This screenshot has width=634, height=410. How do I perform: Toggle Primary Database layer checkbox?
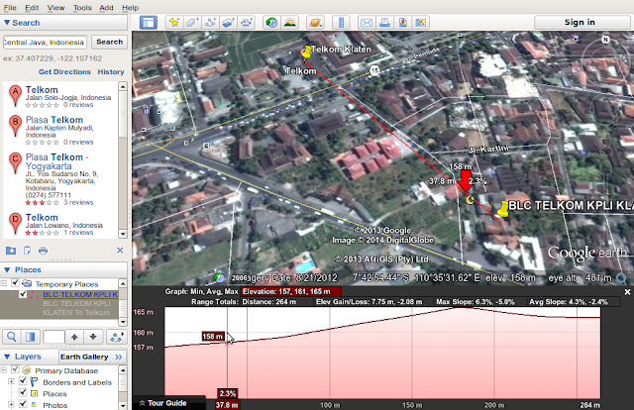[x=16, y=369]
